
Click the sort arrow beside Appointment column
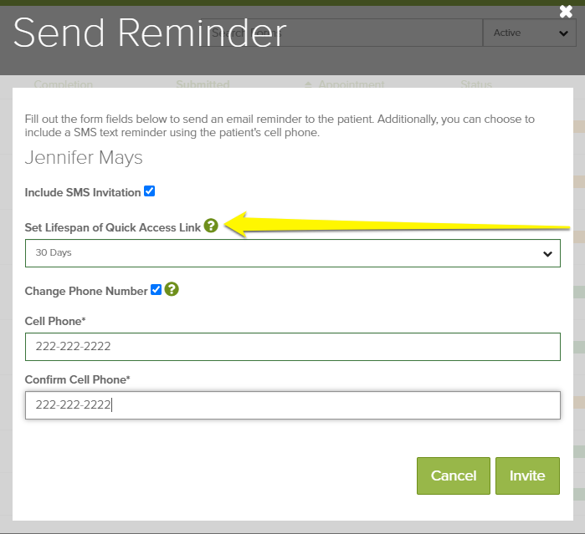[x=308, y=84]
